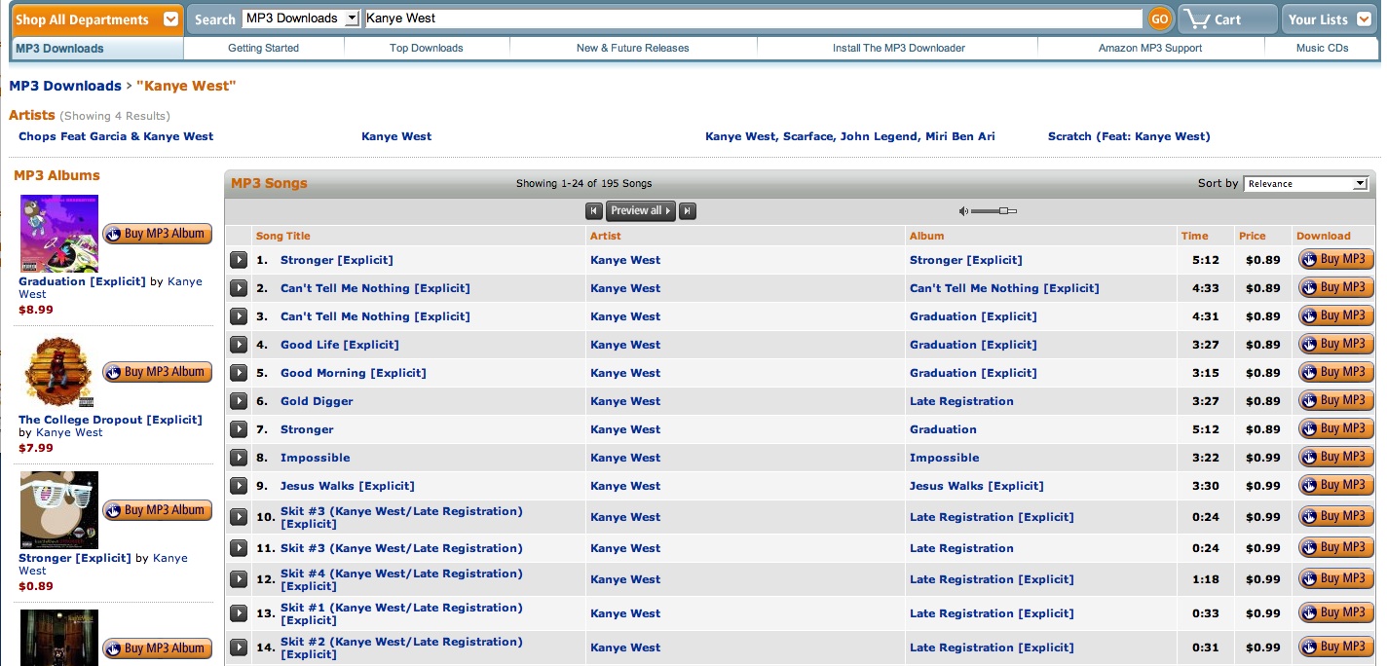Open Late Registration album link for Gold Digger

click(x=961, y=401)
